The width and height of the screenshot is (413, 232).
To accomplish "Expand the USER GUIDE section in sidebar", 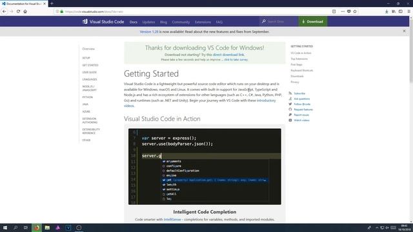I will [89, 72].
